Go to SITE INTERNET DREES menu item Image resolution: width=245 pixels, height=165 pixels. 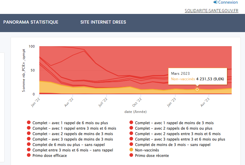103,22
